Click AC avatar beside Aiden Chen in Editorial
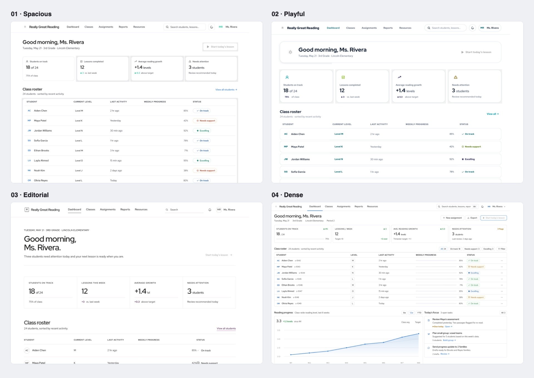This screenshot has width=534, height=378. point(27,351)
